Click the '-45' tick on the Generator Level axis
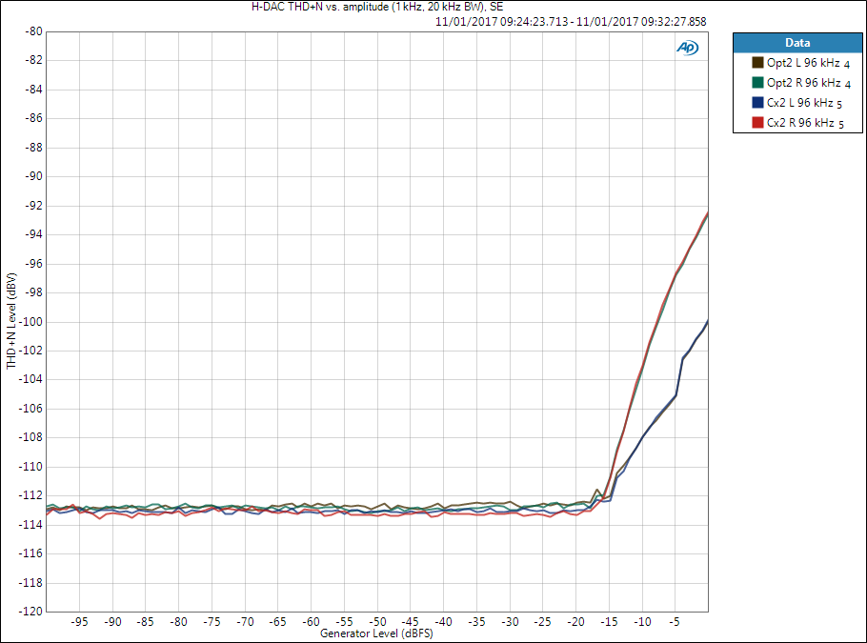Screen dimensions: 867x643 (411, 622)
